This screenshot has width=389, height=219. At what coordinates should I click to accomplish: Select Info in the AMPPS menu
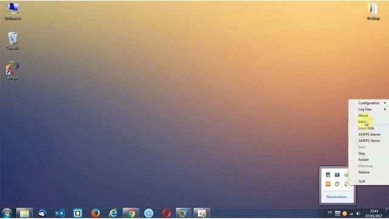[x=369, y=122]
